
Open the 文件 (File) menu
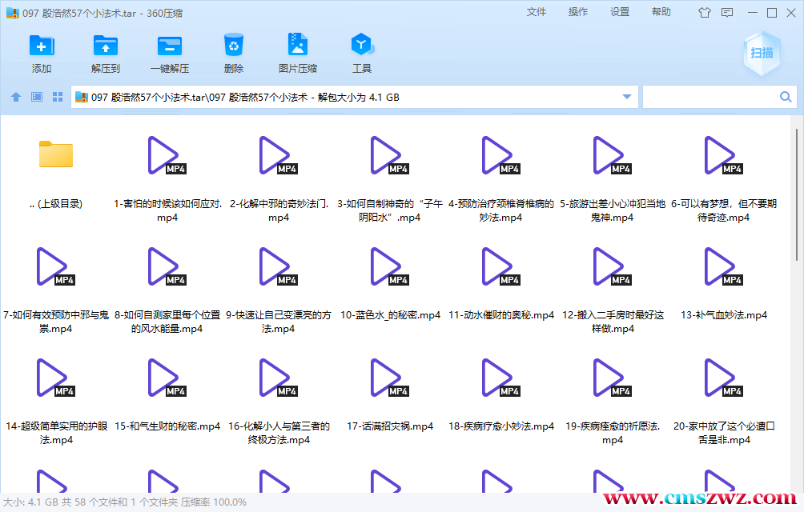(x=537, y=12)
